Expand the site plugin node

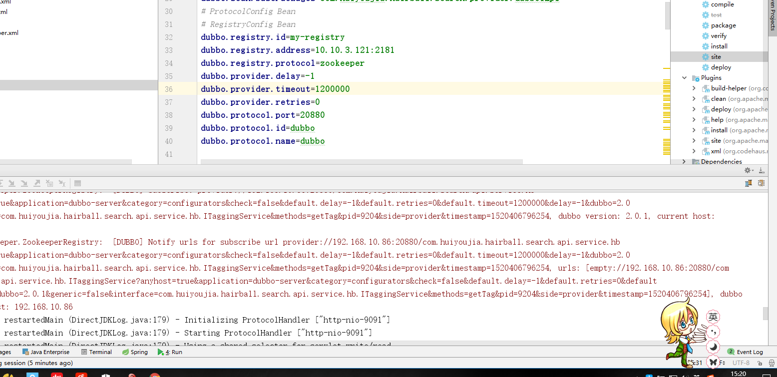(694, 141)
